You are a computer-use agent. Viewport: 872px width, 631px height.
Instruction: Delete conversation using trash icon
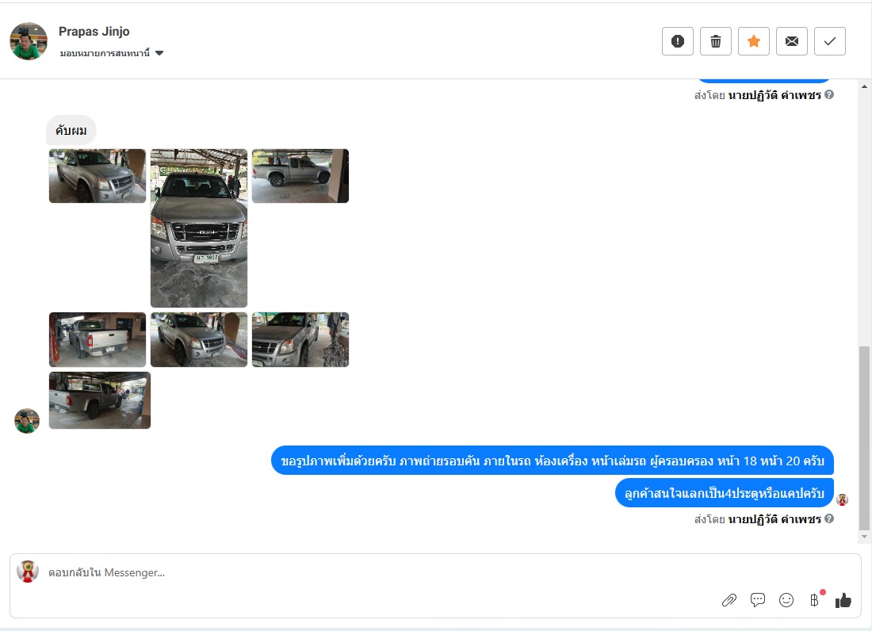click(x=716, y=41)
